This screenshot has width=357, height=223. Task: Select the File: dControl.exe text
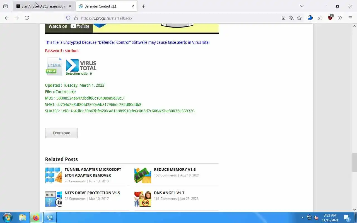60,92
